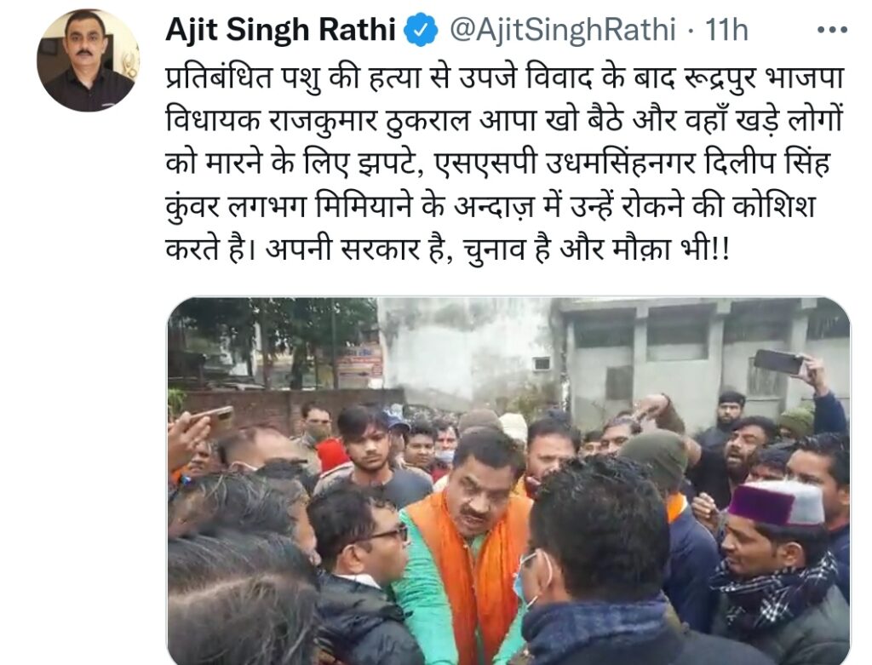The height and width of the screenshot is (665, 872).
Task: Open the three-dot more options menu
Action: tap(831, 30)
